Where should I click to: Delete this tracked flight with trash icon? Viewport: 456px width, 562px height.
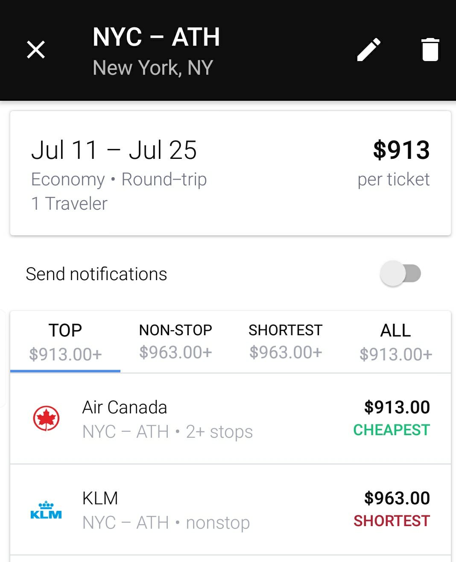point(430,50)
